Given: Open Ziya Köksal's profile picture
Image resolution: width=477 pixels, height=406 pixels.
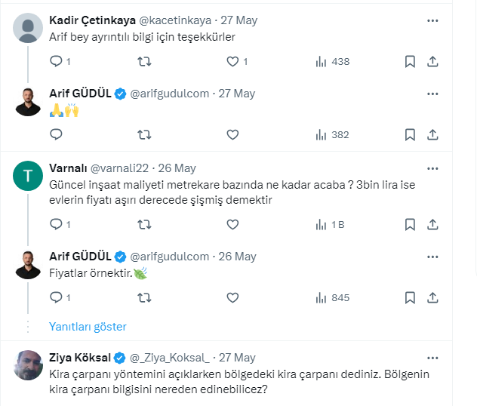Looking at the screenshot, I should pyautogui.click(x=29, y=365).
